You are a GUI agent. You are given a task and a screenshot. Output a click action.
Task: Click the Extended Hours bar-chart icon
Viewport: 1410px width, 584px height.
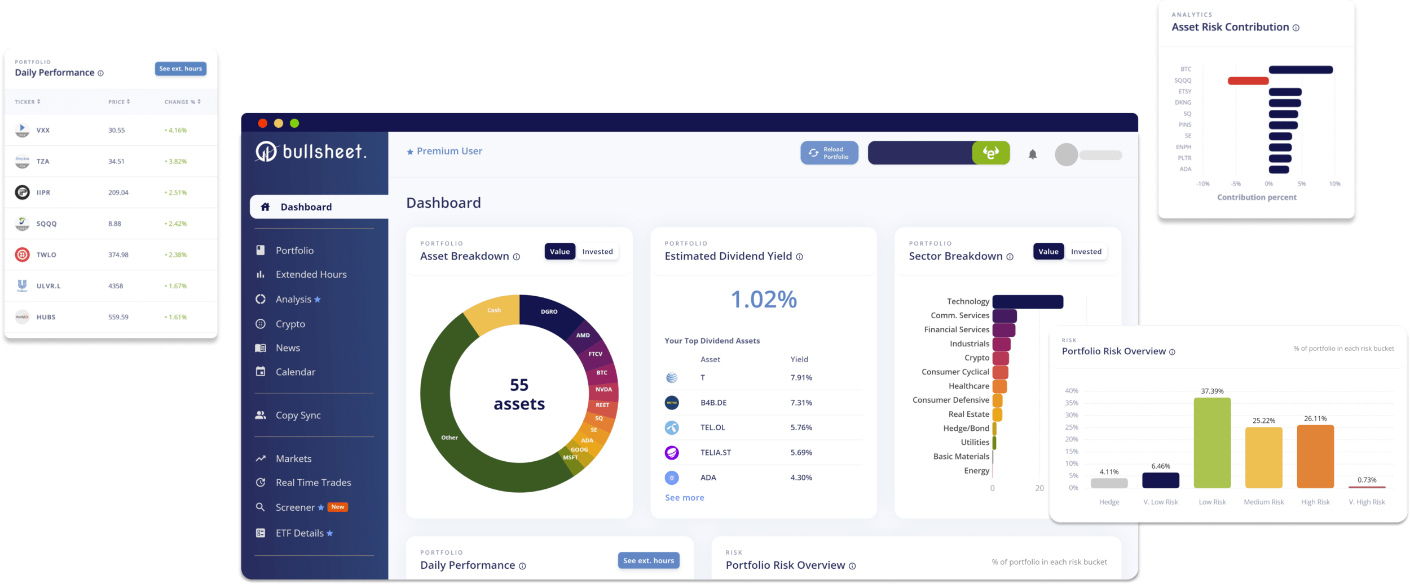coord(261,274)
